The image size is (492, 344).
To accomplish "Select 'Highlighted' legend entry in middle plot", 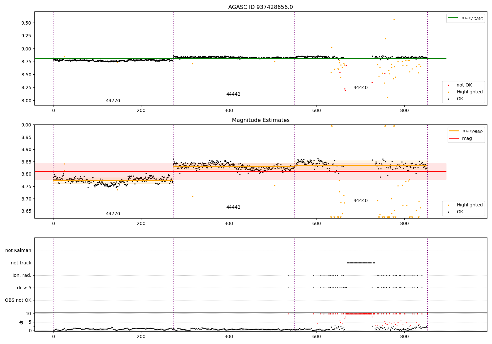I will coord(465,205).
